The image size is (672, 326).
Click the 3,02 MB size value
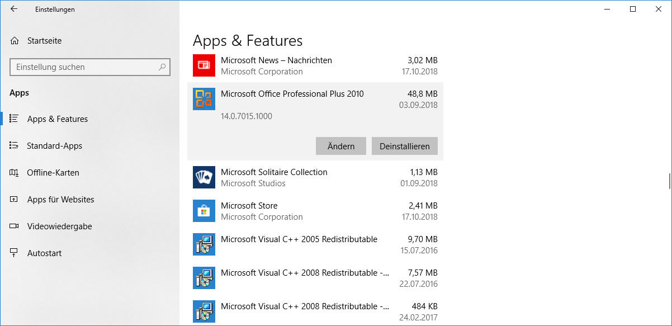pyautogui.click(x=423, y=60)
